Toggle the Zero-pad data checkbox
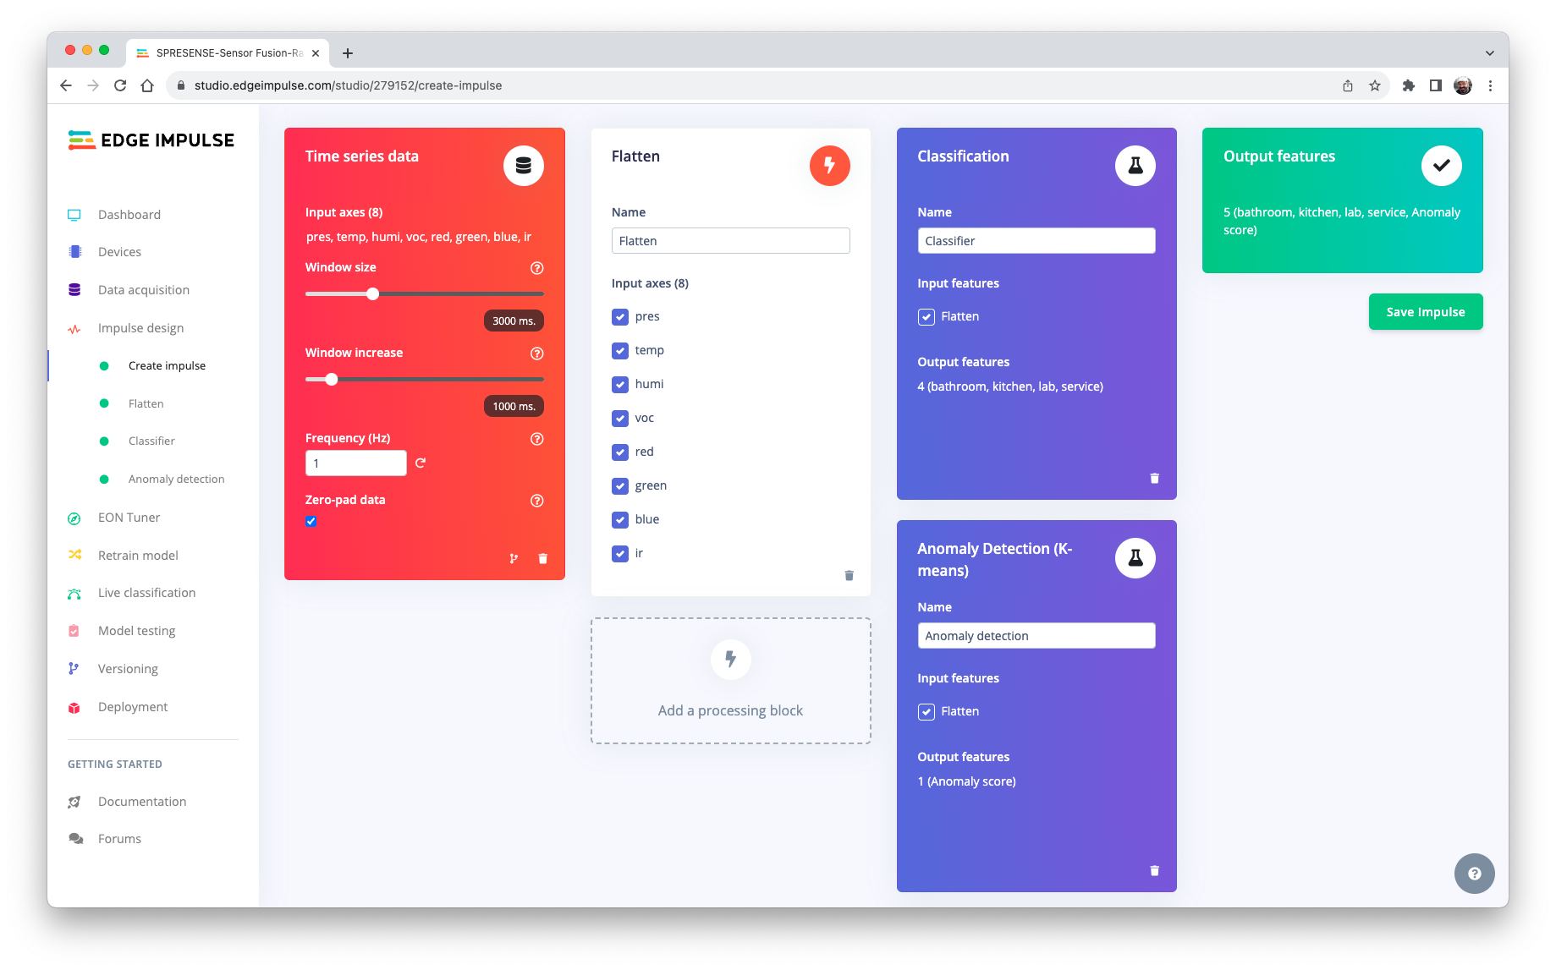The image size is (1556, 970). (x=311, y=522)
